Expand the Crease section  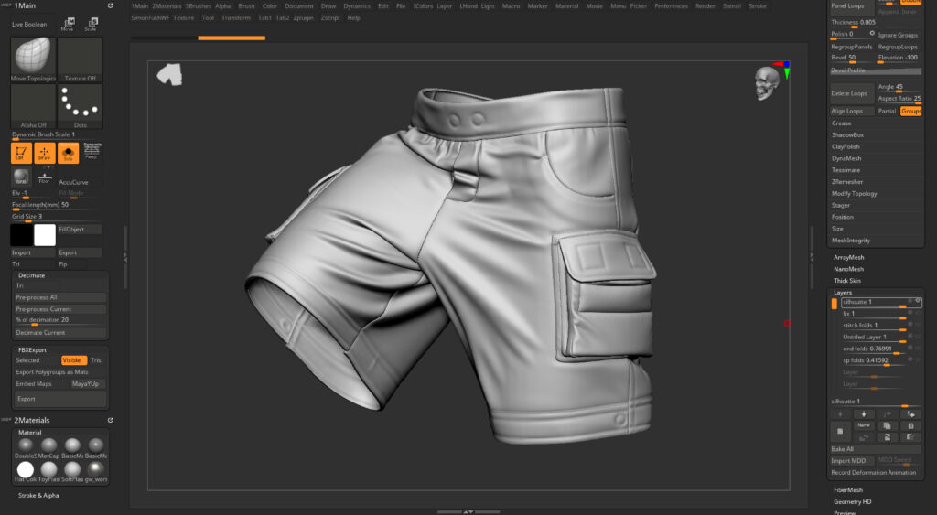click(x=842, y=123)
